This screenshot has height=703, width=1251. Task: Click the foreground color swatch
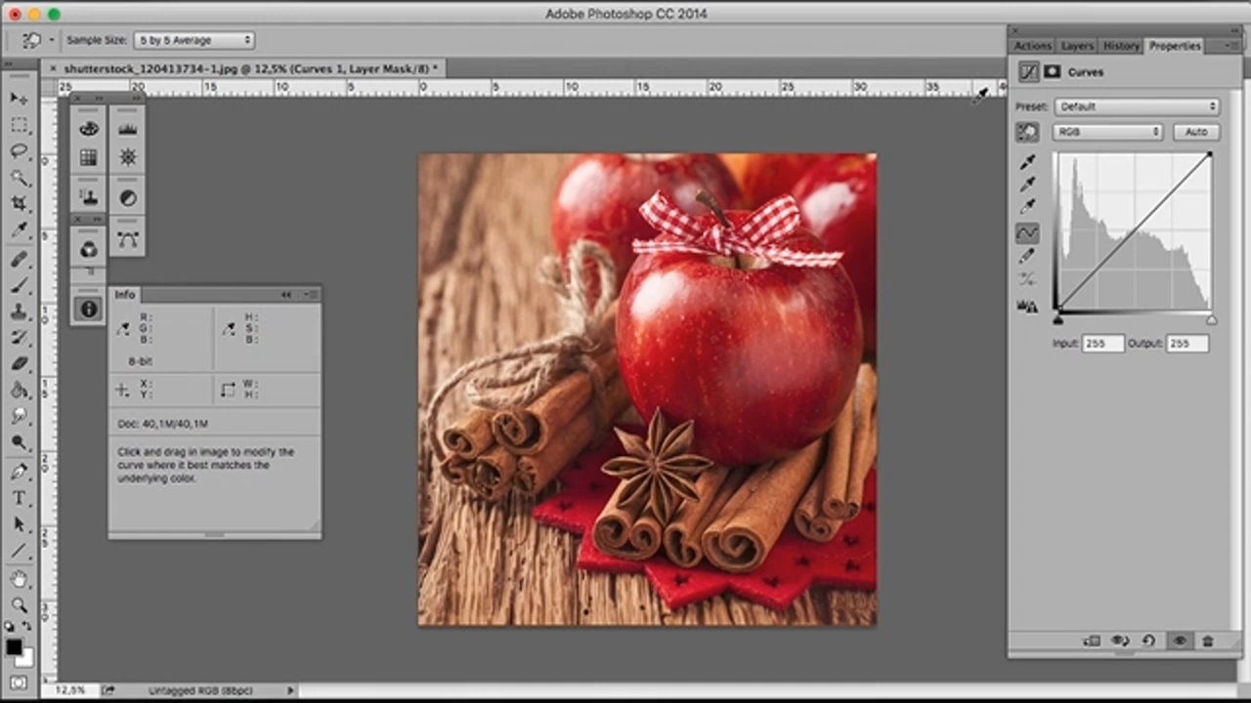point(14,647)
